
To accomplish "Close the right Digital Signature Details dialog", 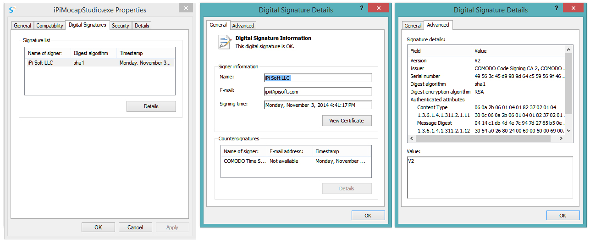I will (x=573, y=8).
